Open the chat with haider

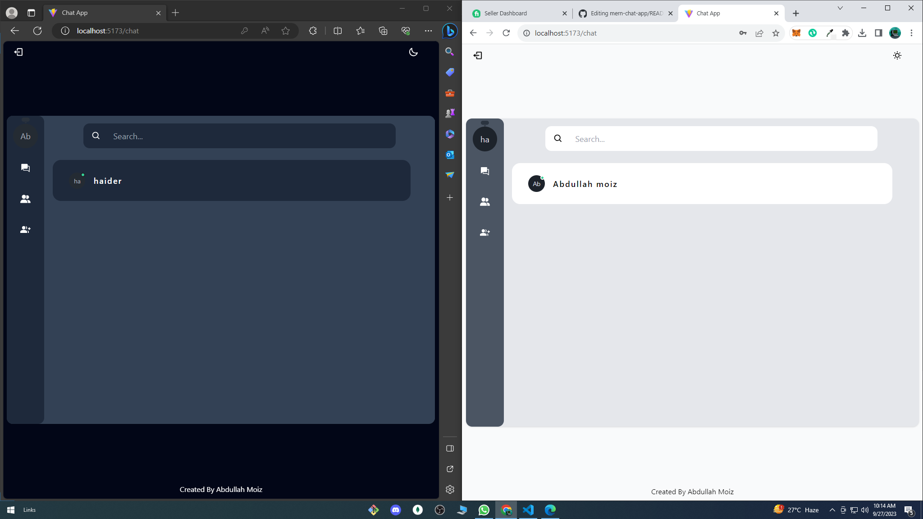point(231,181)
